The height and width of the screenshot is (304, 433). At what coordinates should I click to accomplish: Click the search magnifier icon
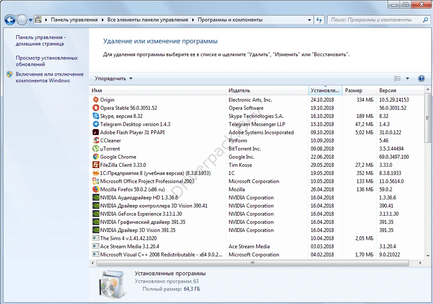click(425, 20)
